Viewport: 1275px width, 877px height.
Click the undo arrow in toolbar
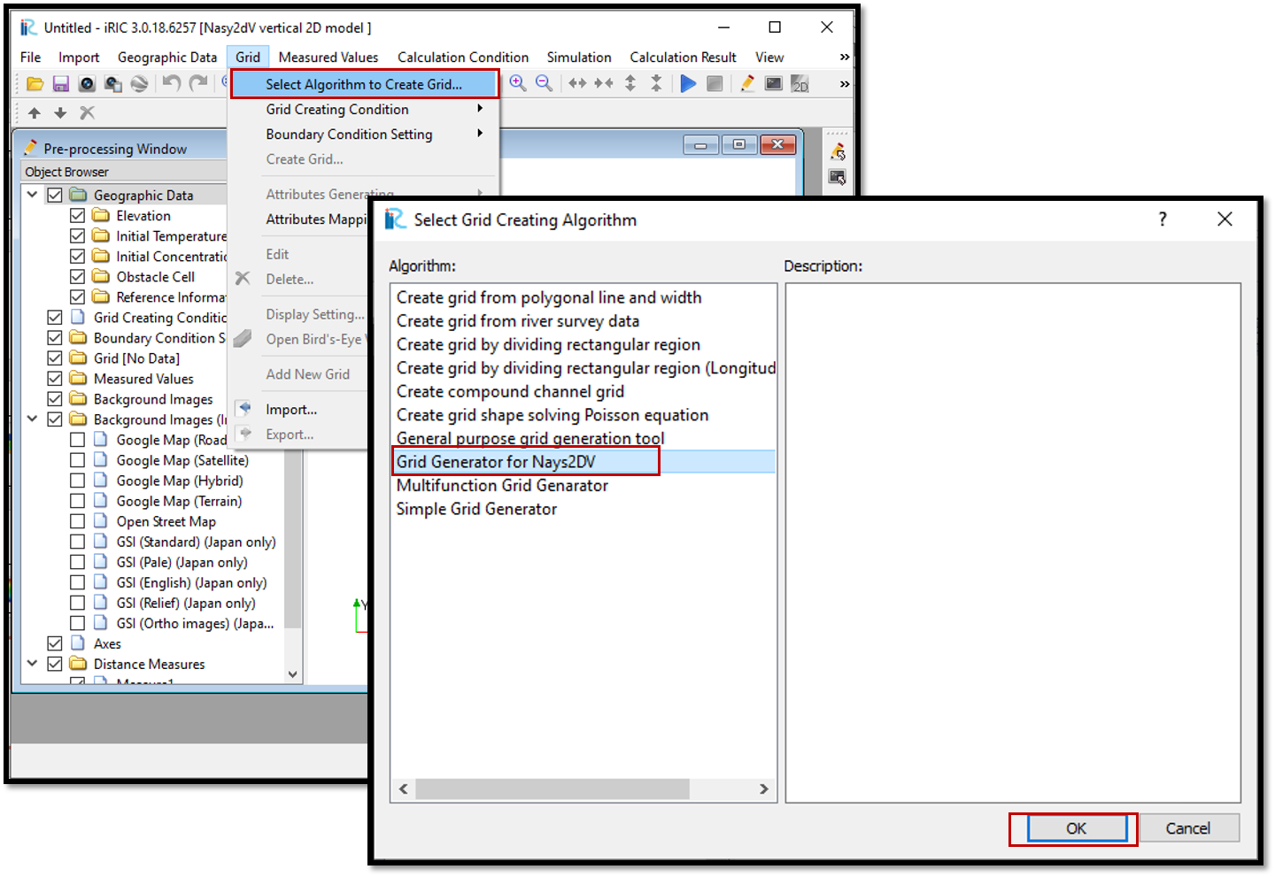click(172, 83)
